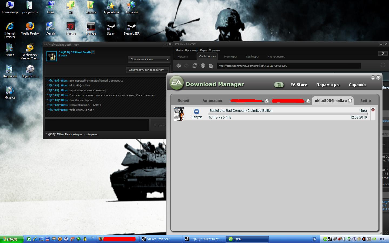Launch Battlefield with the blue Запуск arrow
The height and width of the screenshot is (243, 389).
coord(196,111)
